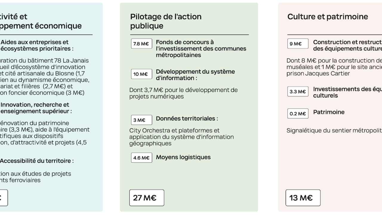Click "Fonds de concours à l'investissement" label
The image size is (382, 215).
[201, 49]
